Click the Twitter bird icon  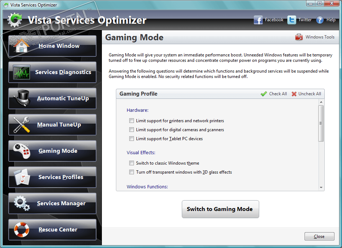tap(292, 20)
